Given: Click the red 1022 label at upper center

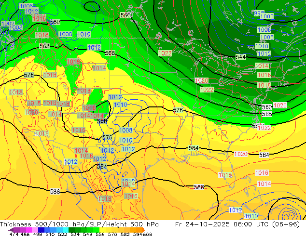Looking at the screenshot, I should pyautogui.click(x=165, y=53).
